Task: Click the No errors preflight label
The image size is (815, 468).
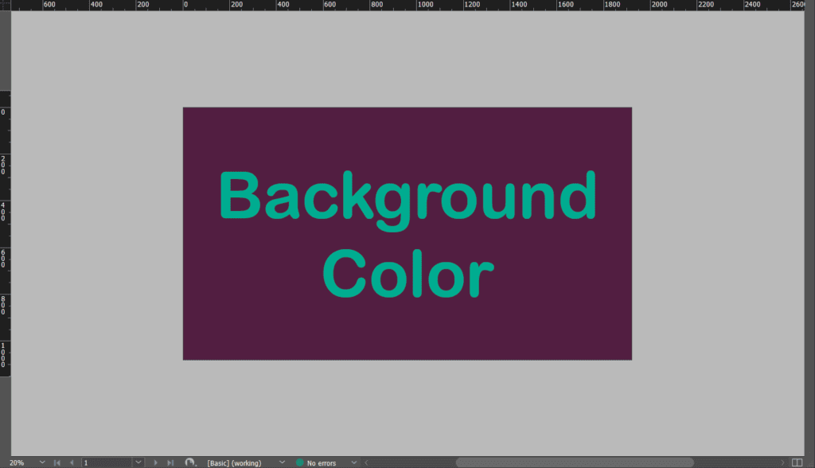Action: [x=322, y=462]
